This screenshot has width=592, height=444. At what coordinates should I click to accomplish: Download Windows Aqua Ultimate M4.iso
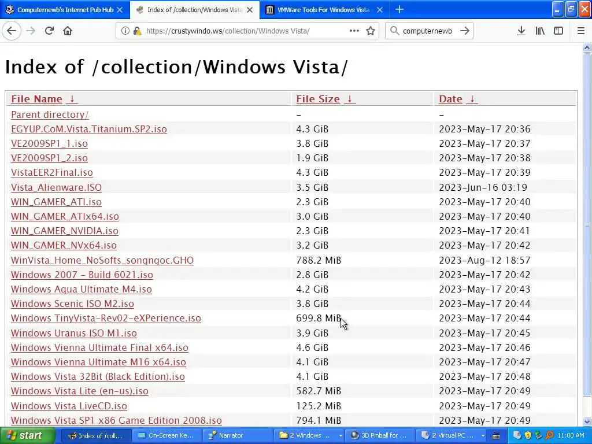(x=81, y=289)
